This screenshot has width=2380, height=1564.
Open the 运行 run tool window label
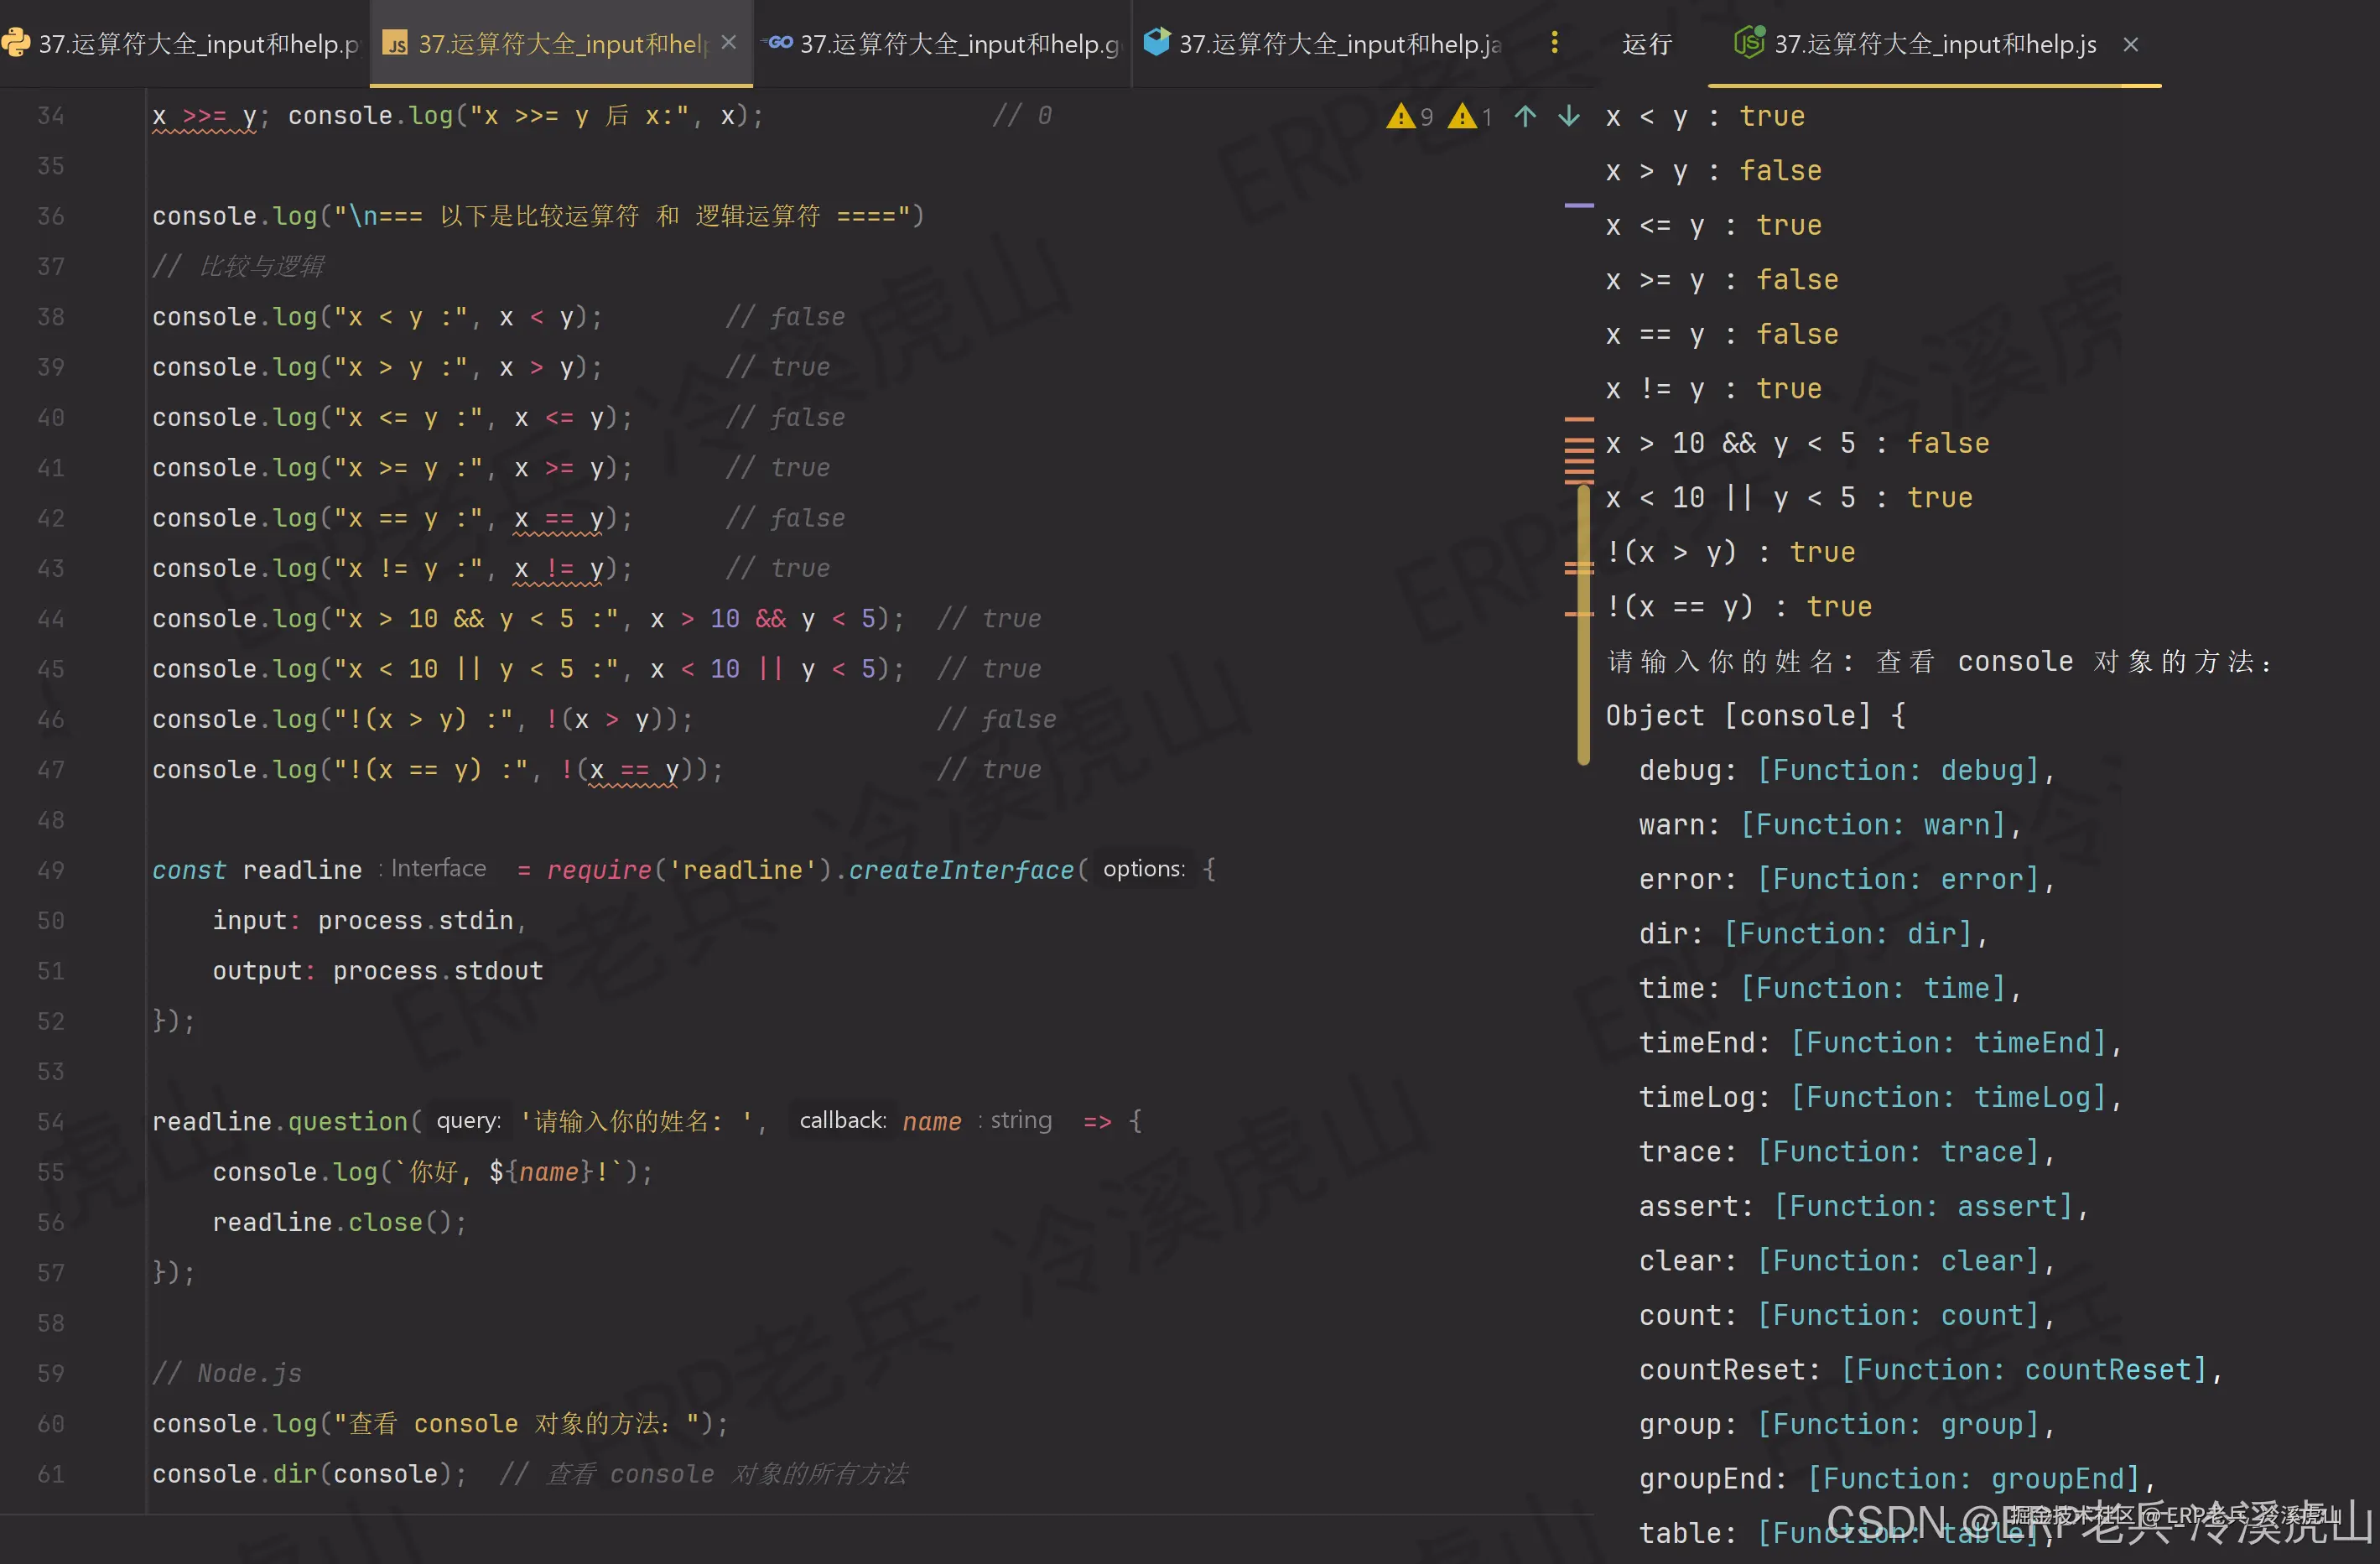tap(1646, 44)
